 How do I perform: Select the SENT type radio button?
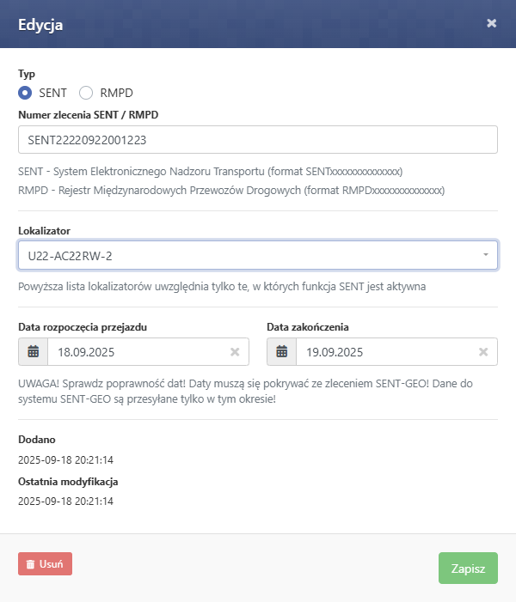point(25,93)
